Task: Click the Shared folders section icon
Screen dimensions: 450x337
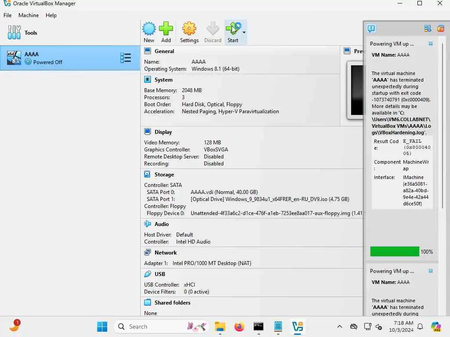Action: (x=148, y=302)
